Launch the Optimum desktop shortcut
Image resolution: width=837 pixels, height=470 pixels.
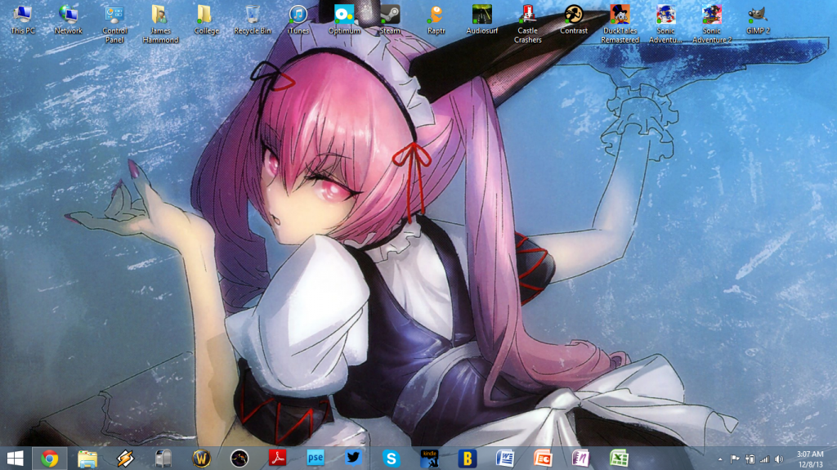(x=344, y=20)
